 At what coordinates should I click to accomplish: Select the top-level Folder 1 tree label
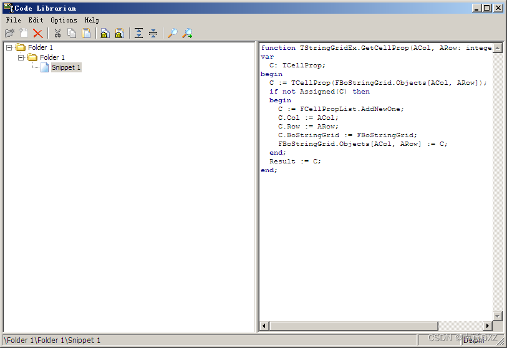(41, 47)
